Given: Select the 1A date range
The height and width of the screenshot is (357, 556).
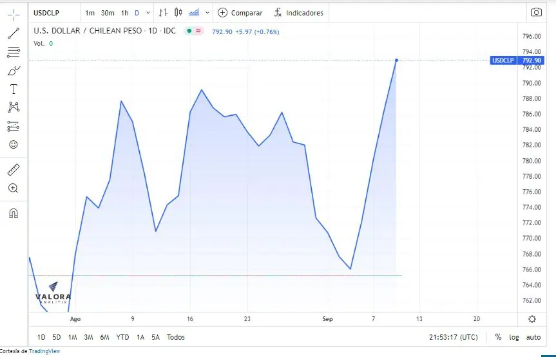Looking at the screenshot, I should [140, 337].
